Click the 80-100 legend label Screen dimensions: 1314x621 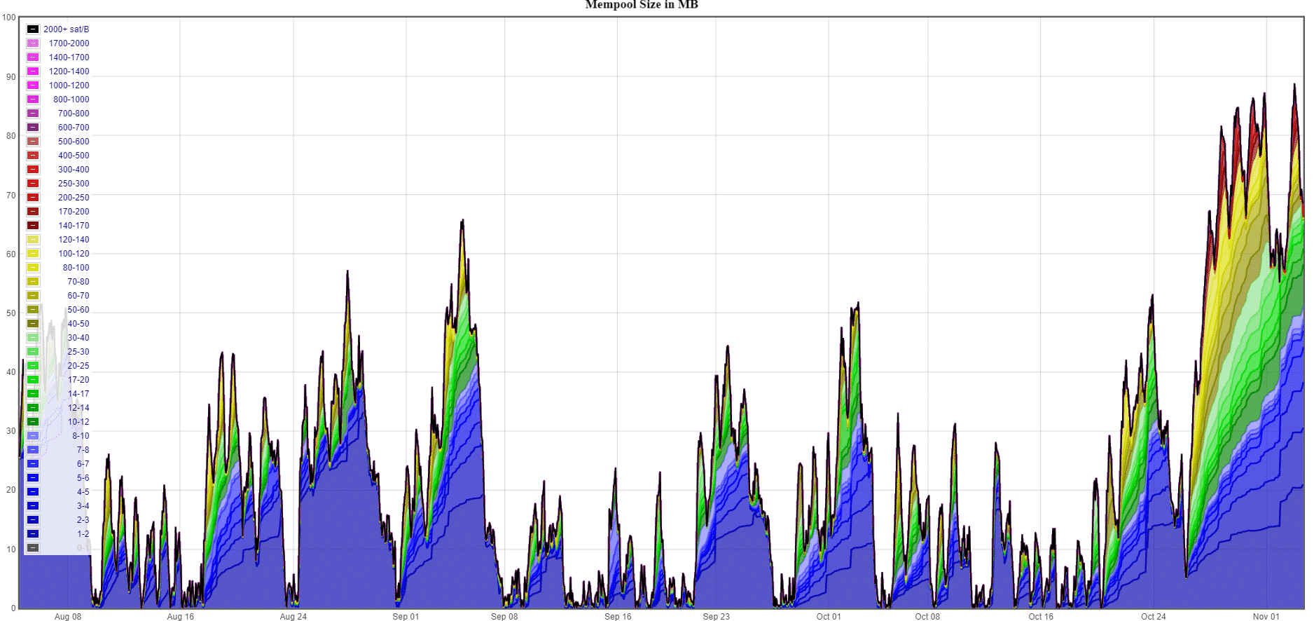[76, 268]
